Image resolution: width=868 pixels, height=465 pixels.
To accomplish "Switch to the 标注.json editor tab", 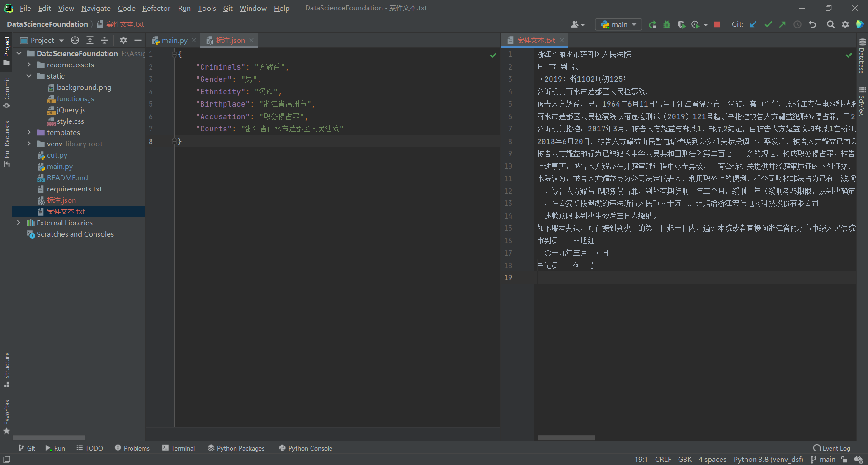I will [x=230, y=40].
